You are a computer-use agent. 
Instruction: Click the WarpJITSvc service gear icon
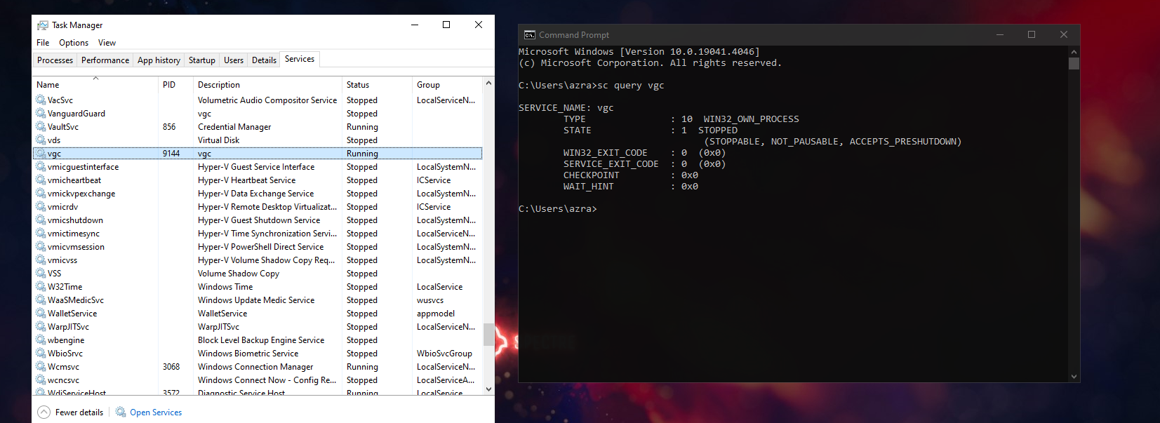(x=41, y=327)
